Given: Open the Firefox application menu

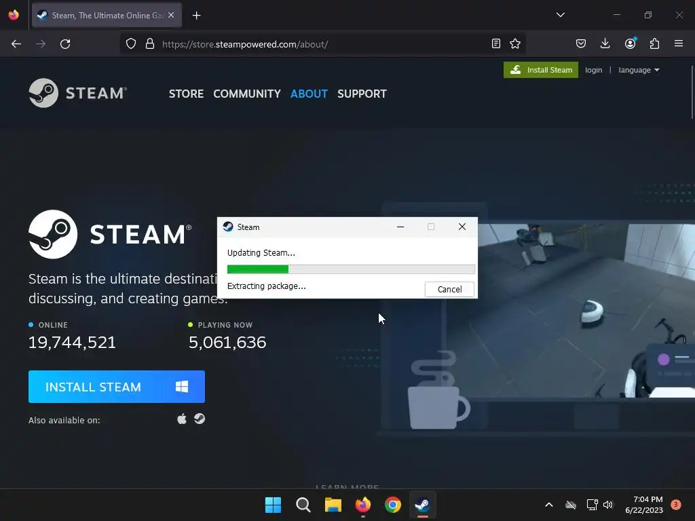Looking at the screenshot, I should 679,43.
